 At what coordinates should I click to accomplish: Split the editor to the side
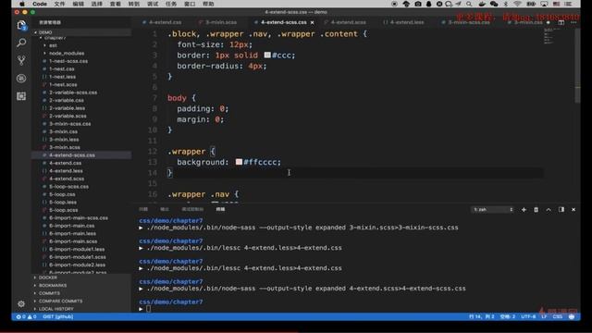[x=561, y=22]
